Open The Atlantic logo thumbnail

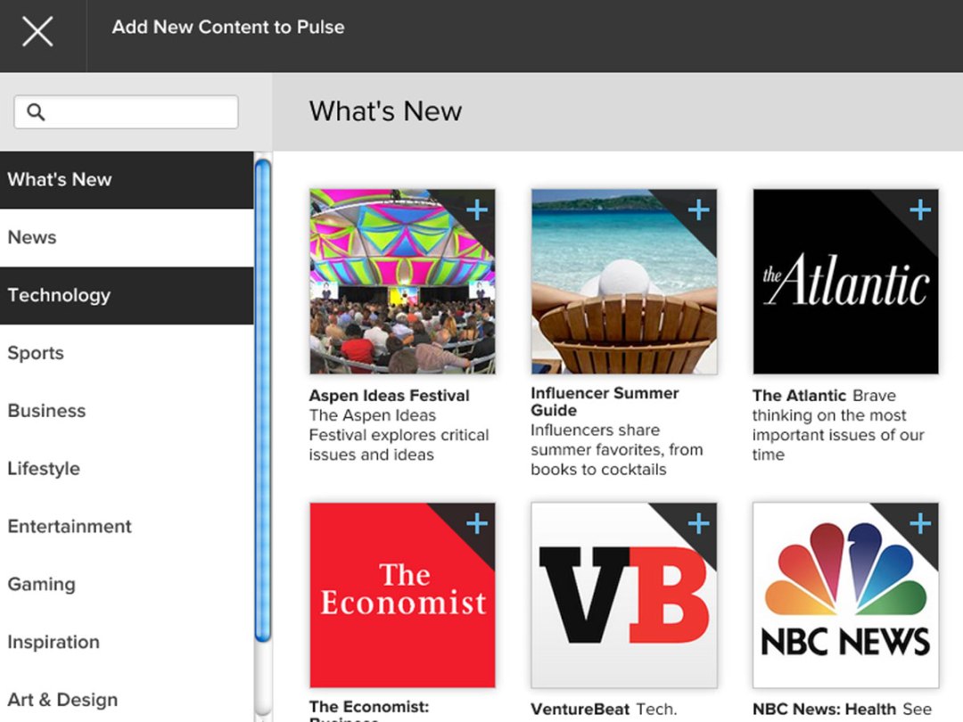(x=845, y=282)
